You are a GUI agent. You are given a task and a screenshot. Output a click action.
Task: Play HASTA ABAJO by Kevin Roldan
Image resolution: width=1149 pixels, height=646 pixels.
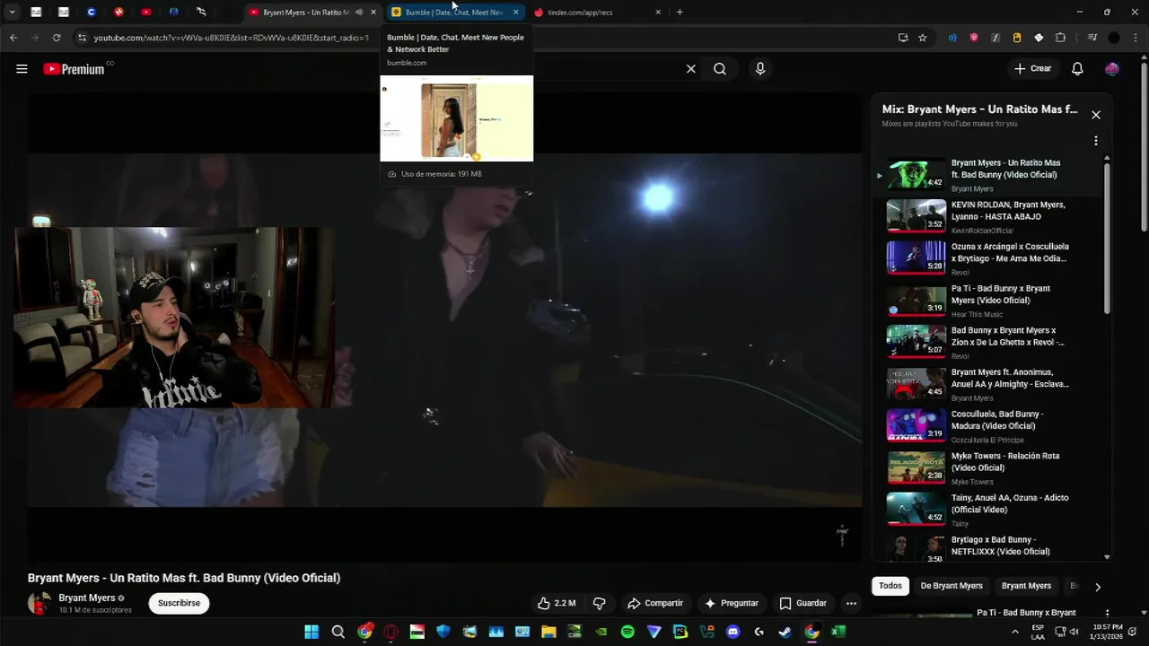point(987,216)
